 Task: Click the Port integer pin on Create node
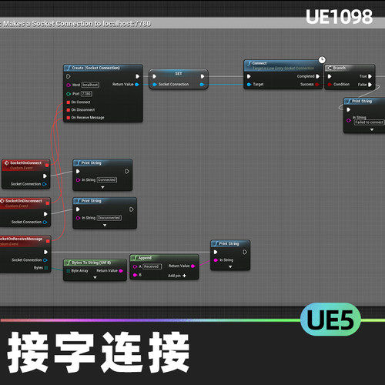(69, 94)
